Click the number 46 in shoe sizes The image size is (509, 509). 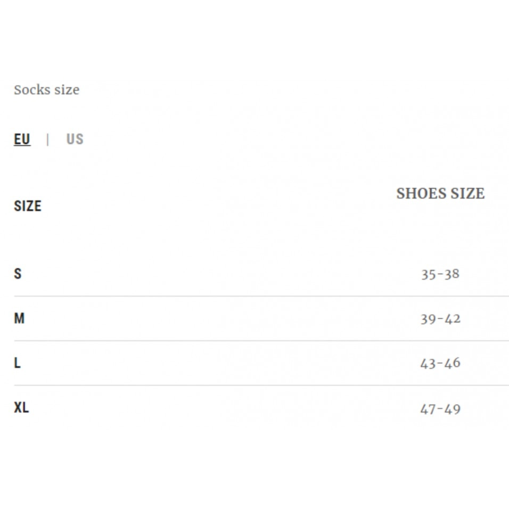(453, 364)
